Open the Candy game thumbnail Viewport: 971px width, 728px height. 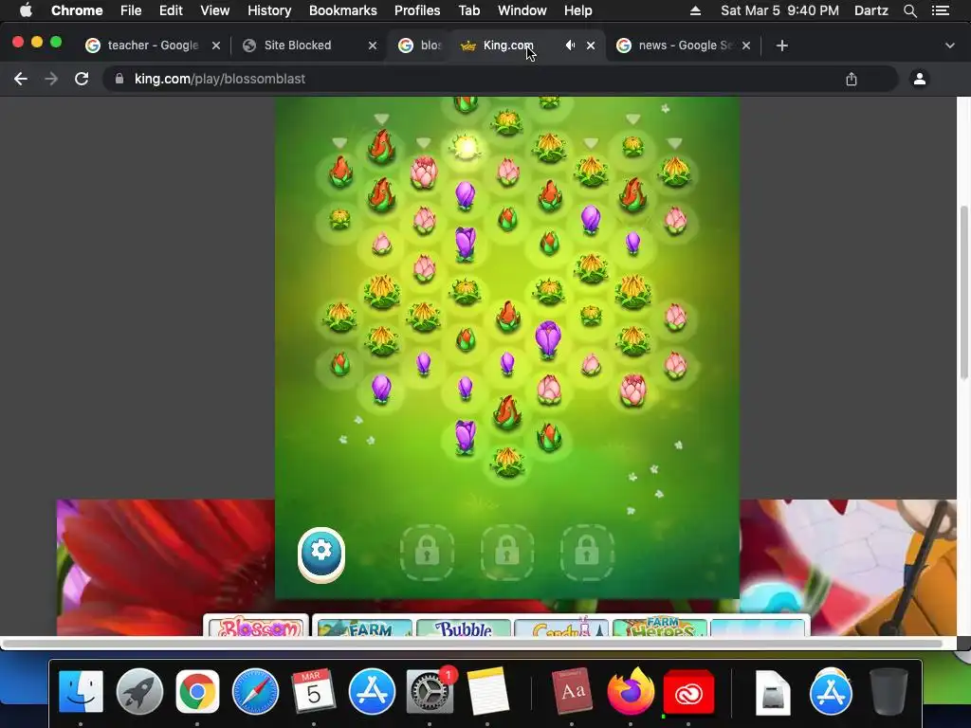pos(561,627)
